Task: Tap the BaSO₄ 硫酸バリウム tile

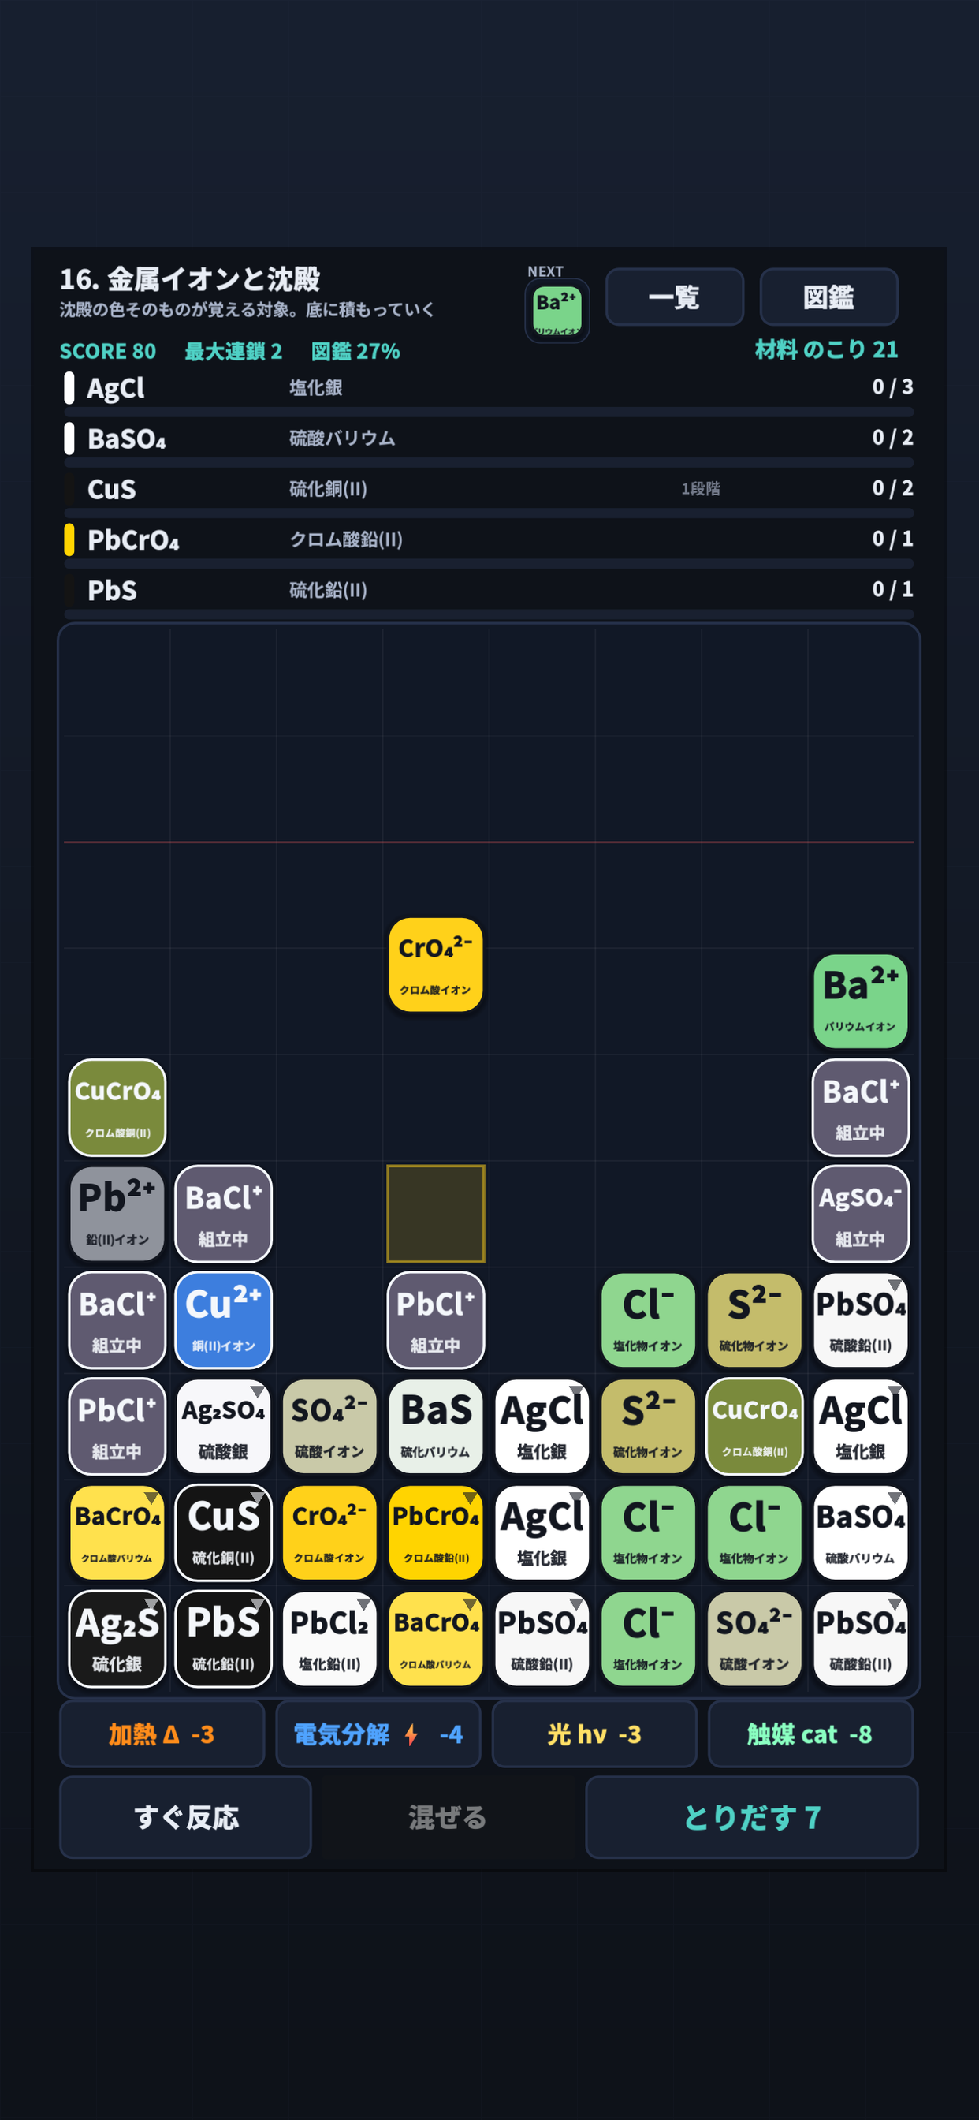Action: [x=861, y=1532]
